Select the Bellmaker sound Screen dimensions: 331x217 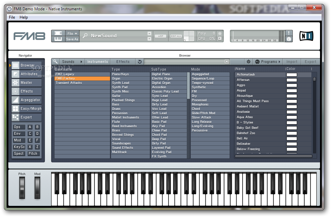click(260, 144)
